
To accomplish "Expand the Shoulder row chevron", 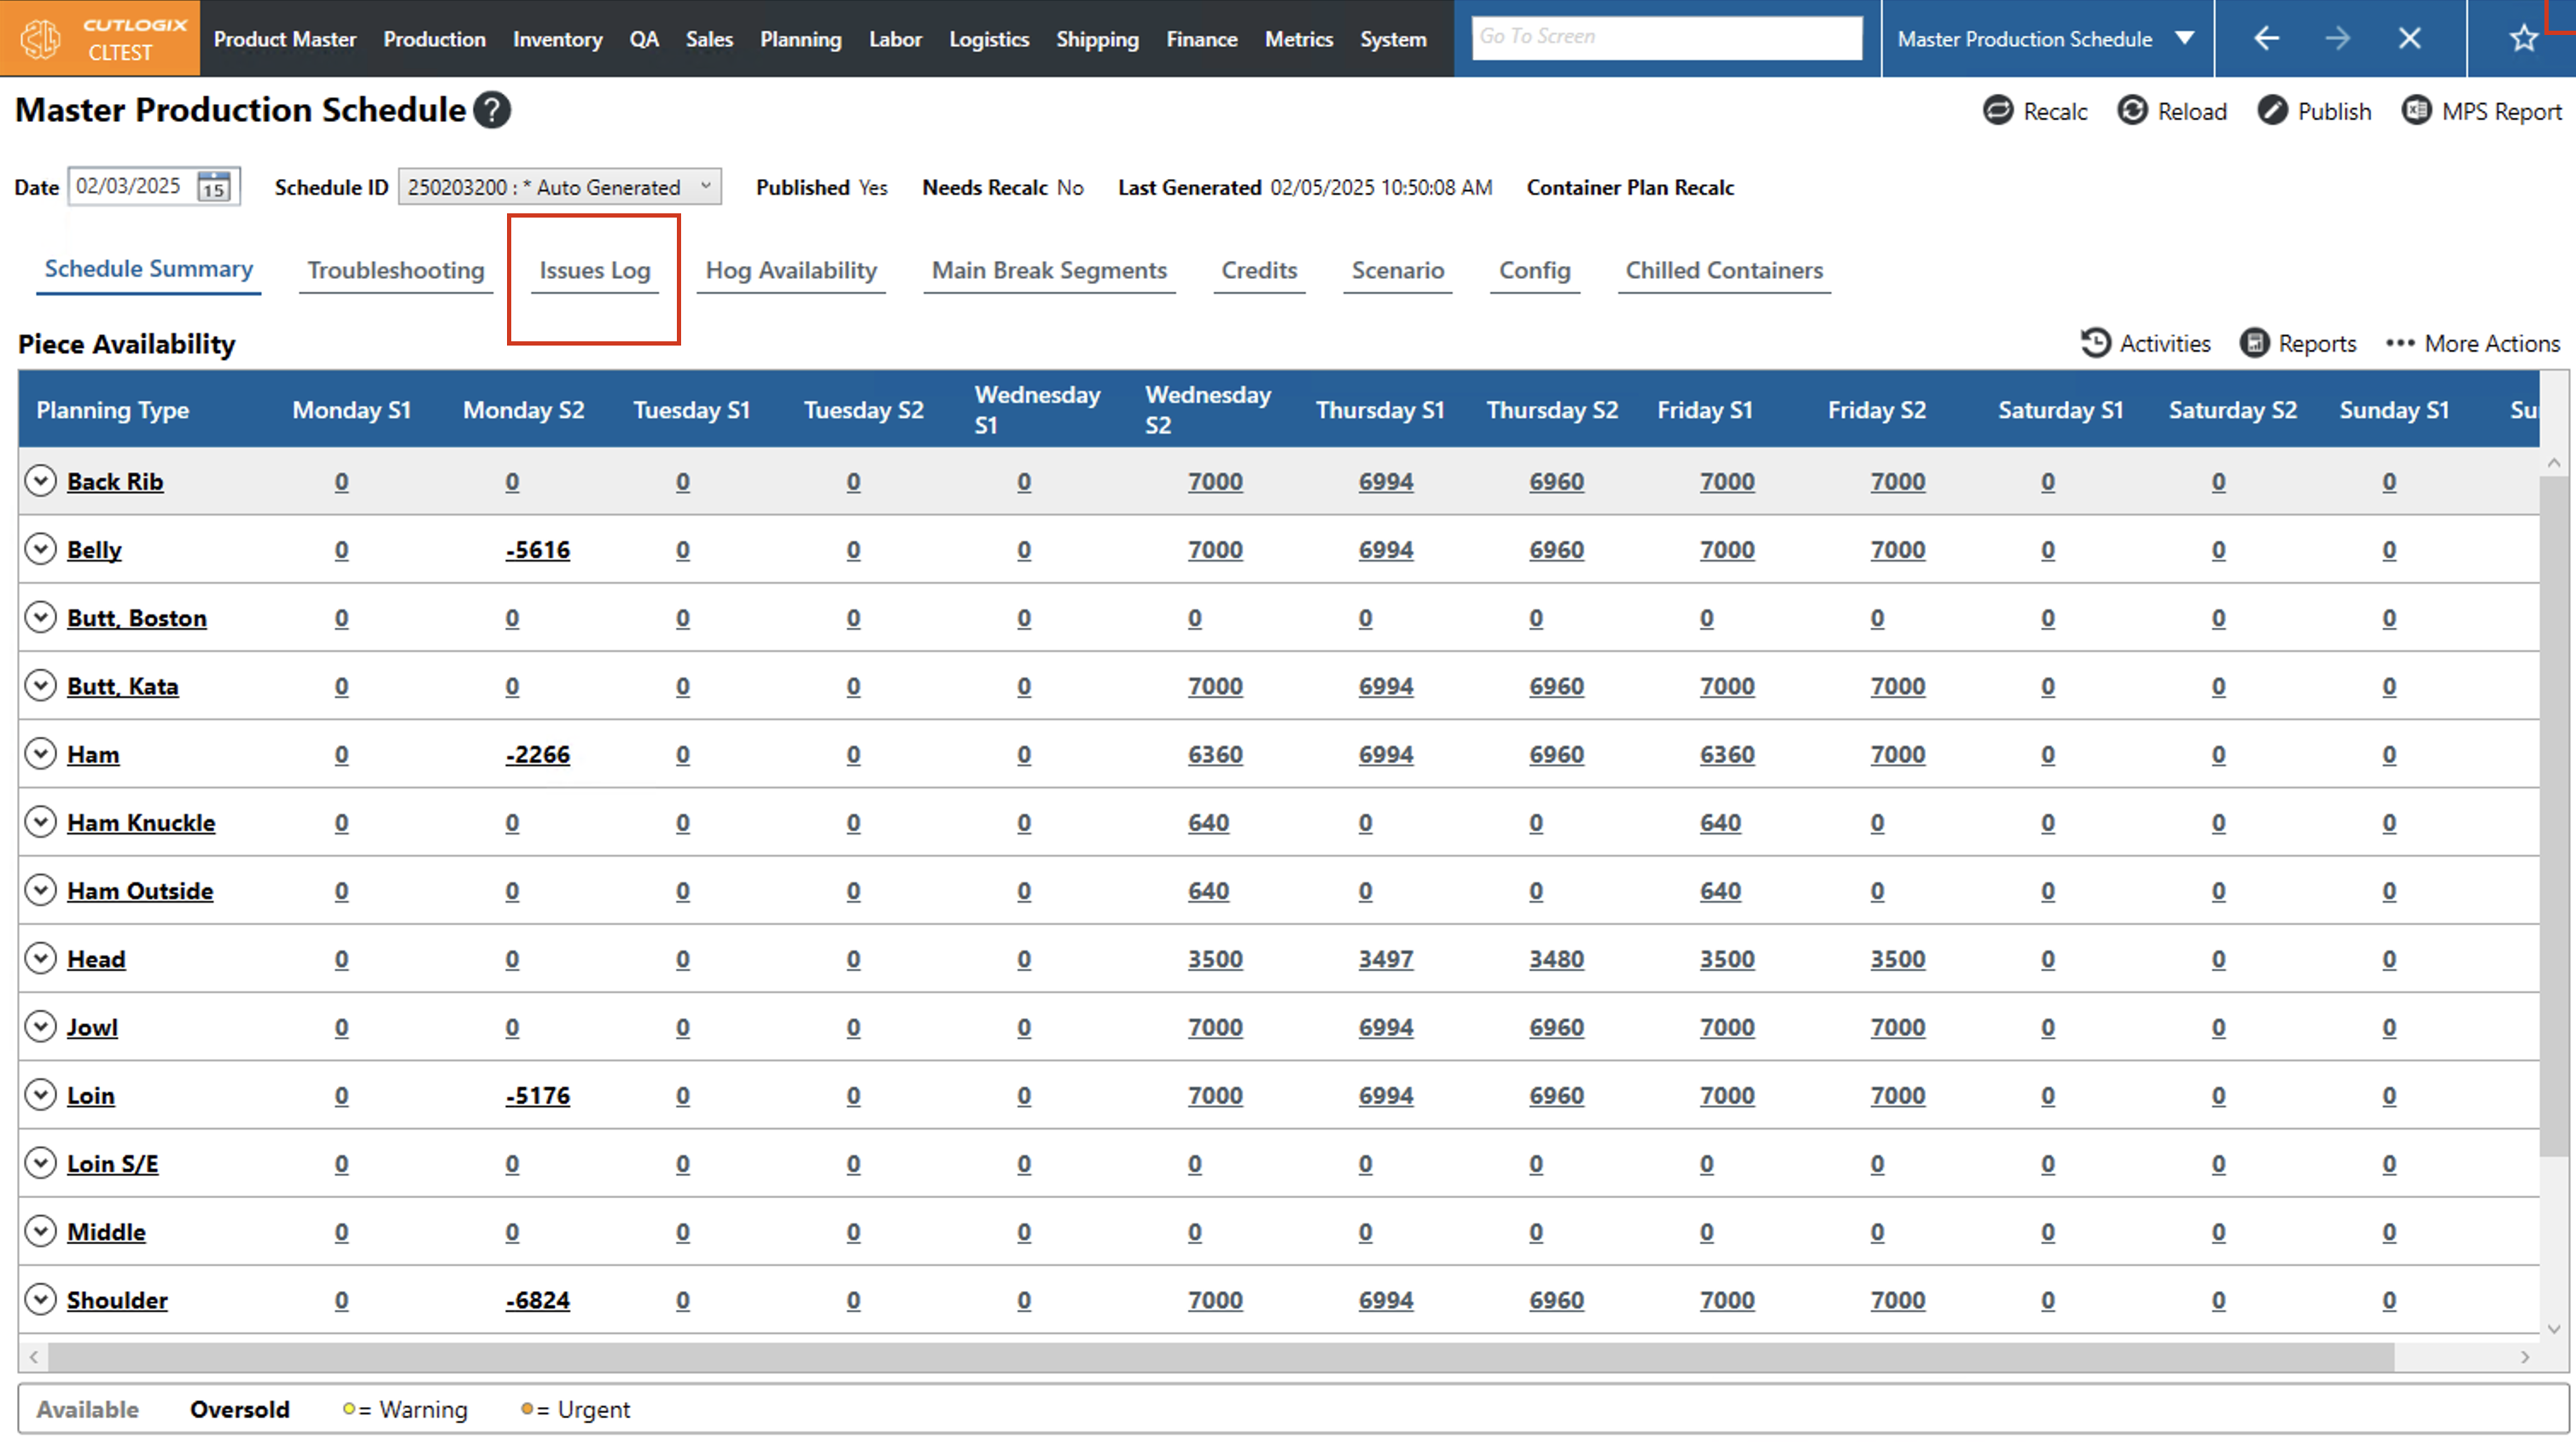I will pyautogui.click(x=40, y=1299).
